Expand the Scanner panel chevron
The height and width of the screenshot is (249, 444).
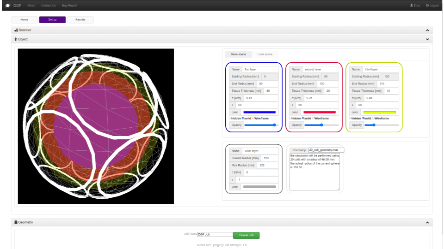[x=427, y=30]
